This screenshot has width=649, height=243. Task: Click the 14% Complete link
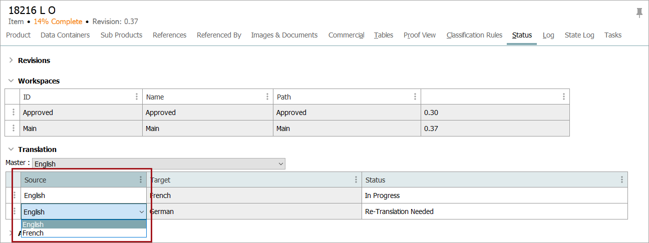pos(58,21)
